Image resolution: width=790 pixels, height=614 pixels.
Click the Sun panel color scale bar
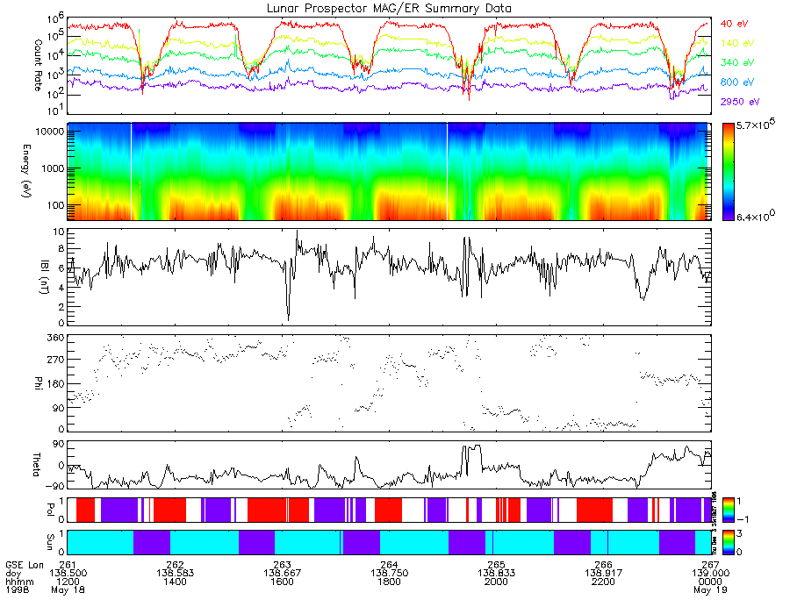pyautogui.click(x=728, y=542)
